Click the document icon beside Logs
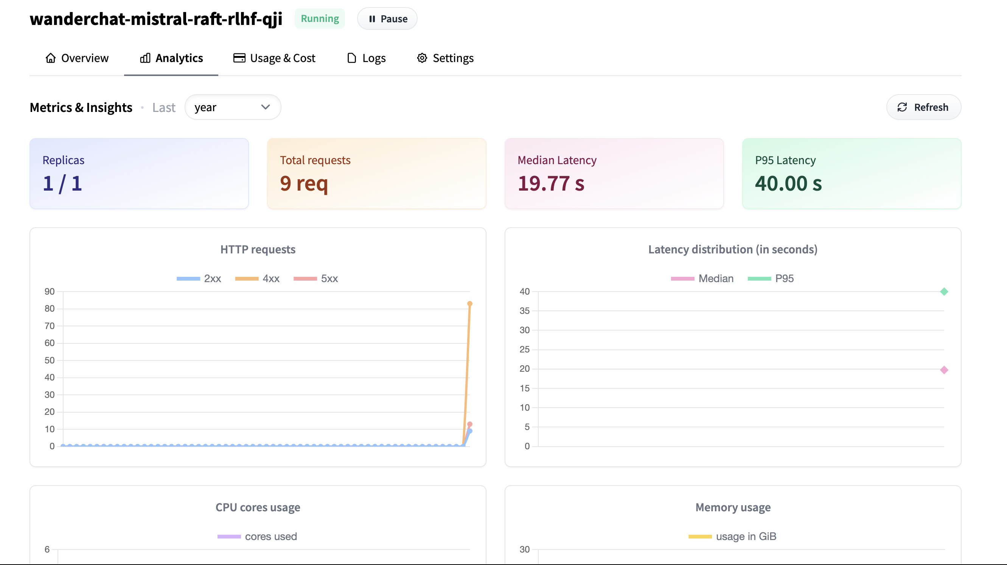The height and width of the screenshot is (565, 1007). coord(351,58)
